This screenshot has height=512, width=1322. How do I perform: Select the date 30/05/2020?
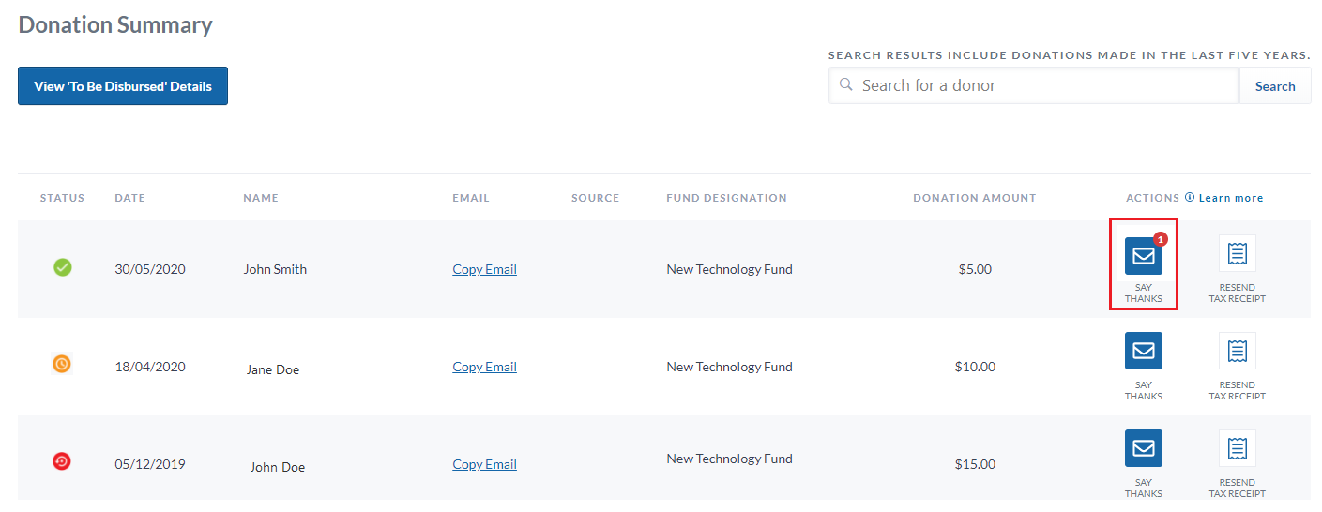click(150, 269)
